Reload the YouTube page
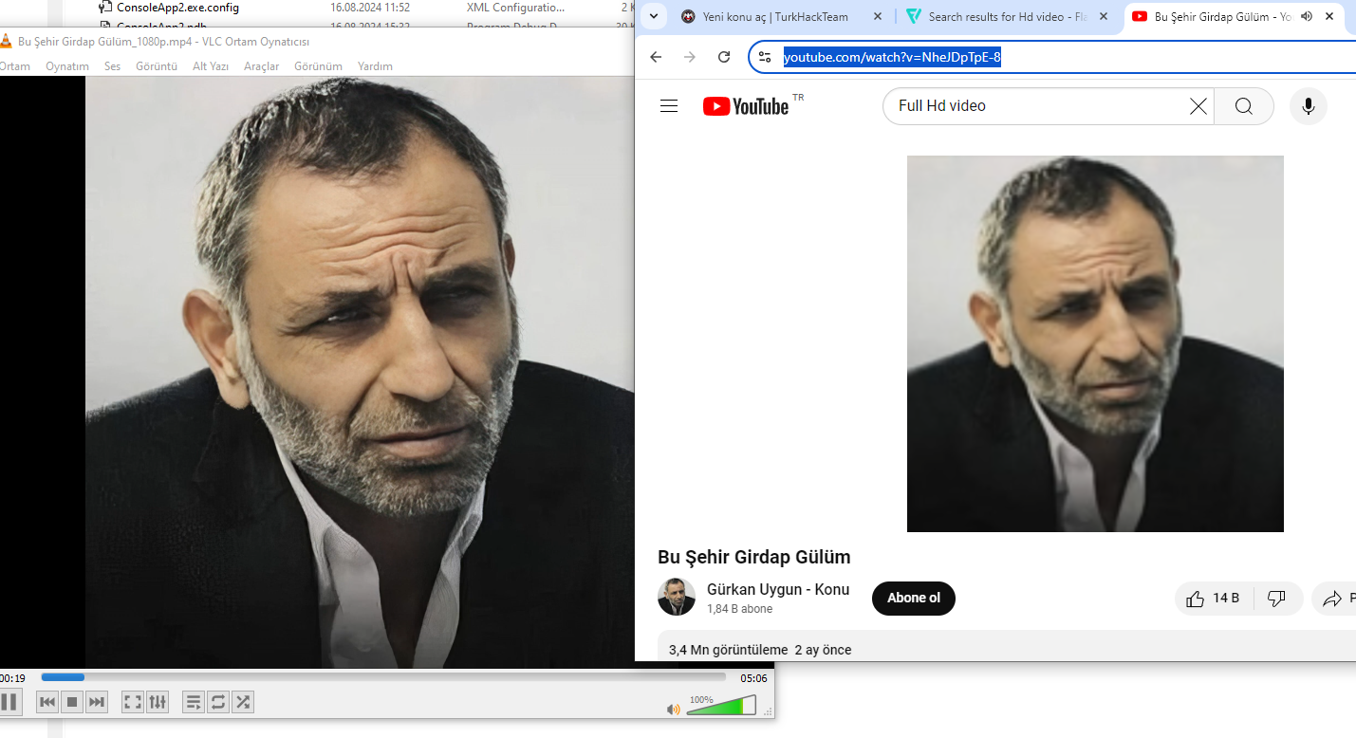 (724, 57)
